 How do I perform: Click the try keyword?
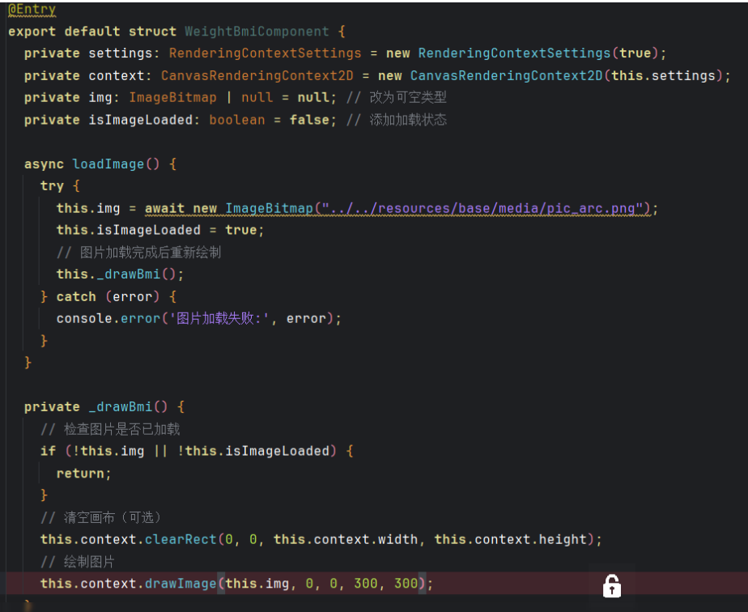coord(52,185)
